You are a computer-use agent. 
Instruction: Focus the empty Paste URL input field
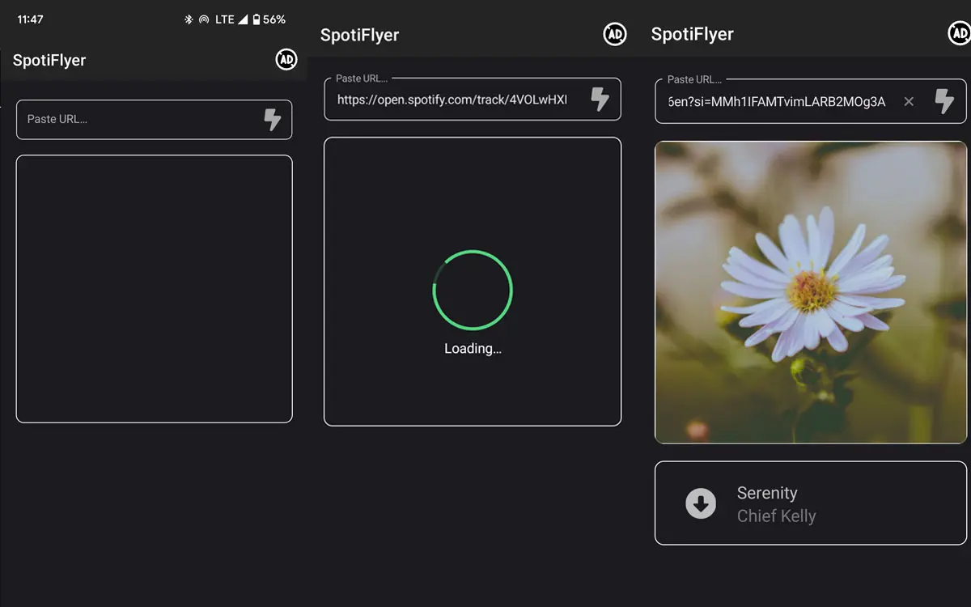click(x=138, y=120)
